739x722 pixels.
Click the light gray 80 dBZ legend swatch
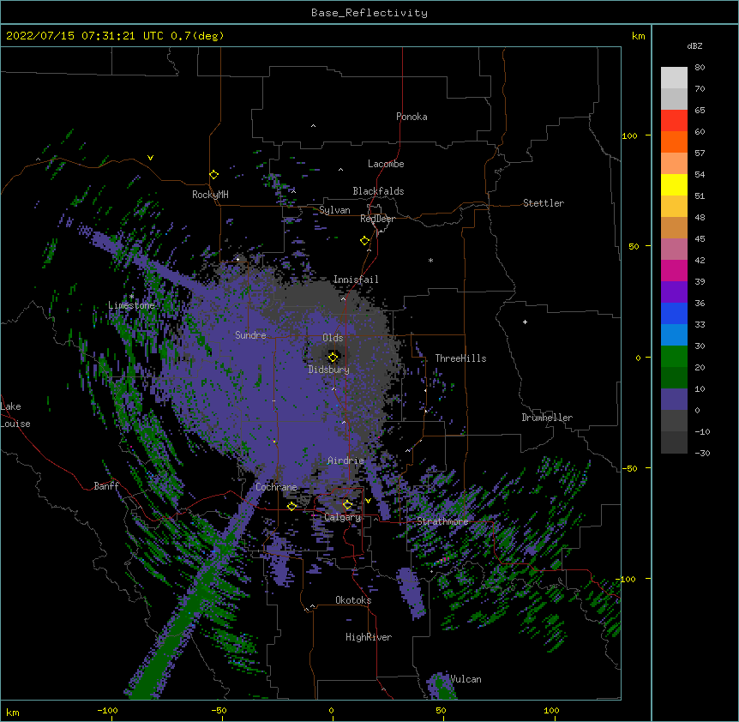click(x=674, y=78)
